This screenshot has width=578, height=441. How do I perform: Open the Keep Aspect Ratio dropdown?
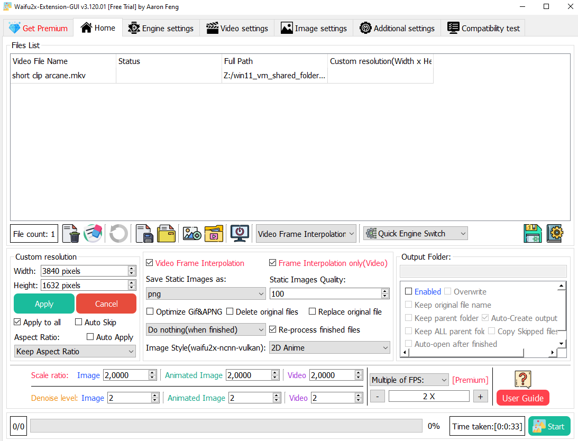(x=75, y=352)
